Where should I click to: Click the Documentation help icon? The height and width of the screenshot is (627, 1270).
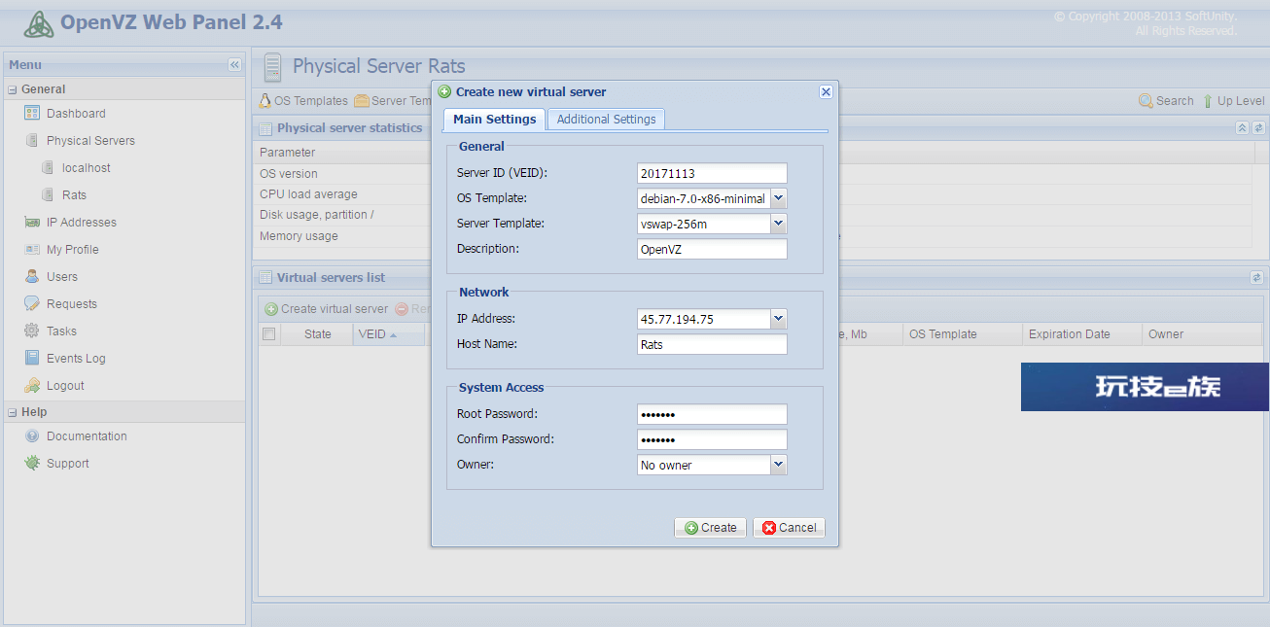point(32,436)
